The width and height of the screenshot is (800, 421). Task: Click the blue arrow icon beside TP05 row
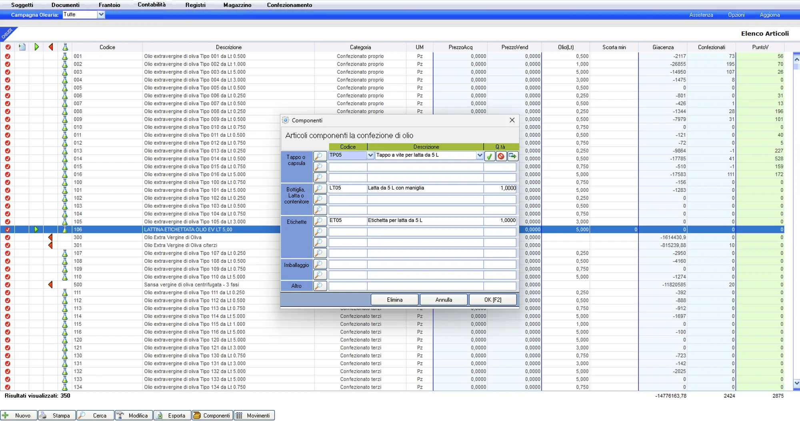[x=512, y=156]
